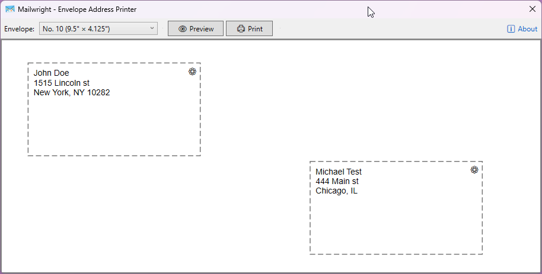Click the Mailwright envelope app icon

10,9
